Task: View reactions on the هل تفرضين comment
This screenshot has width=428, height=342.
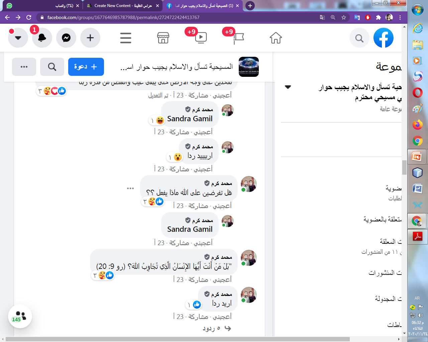Action: (x=152, y=201)
